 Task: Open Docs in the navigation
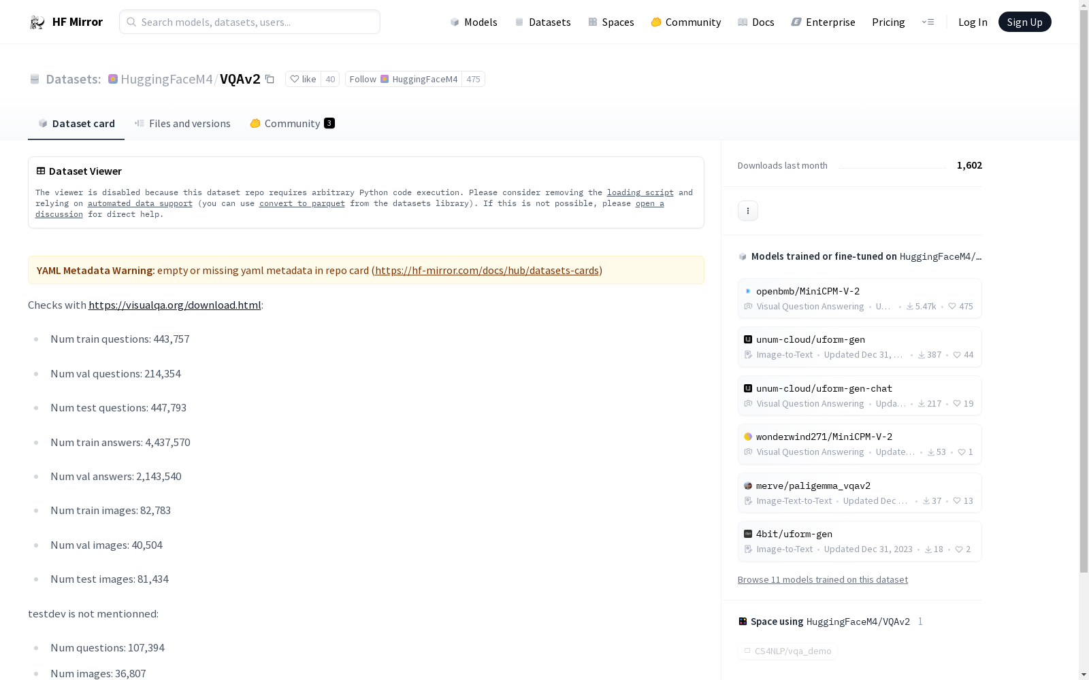point(755,22)
